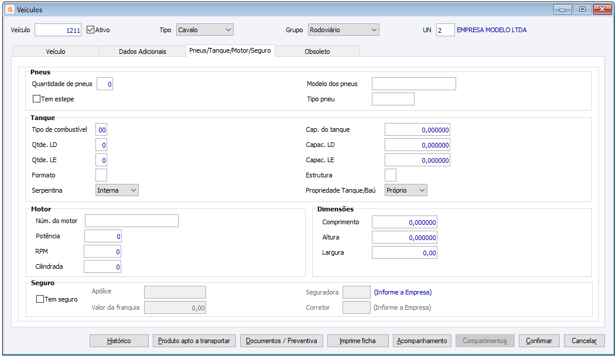Enable the Tem estepe checkbox
The width and height of the screenshot is (616, 356).
pos(36,99)
